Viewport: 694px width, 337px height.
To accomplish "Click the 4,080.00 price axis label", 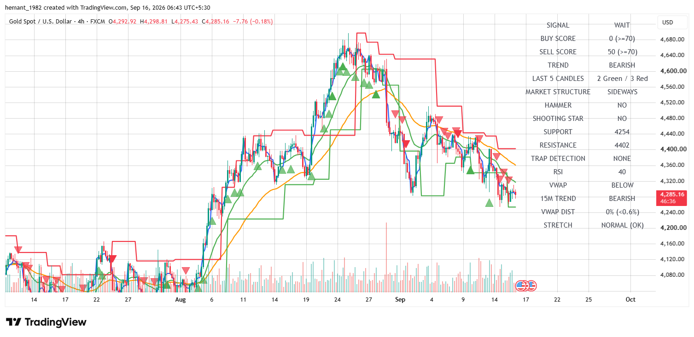I will coord(672,275).
